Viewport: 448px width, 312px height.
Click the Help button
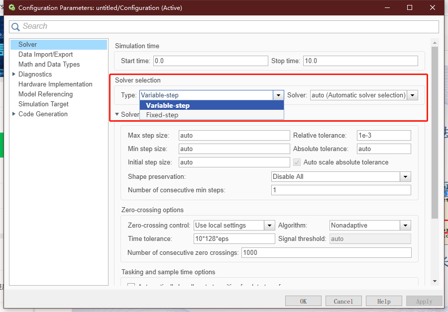[384, 302]
